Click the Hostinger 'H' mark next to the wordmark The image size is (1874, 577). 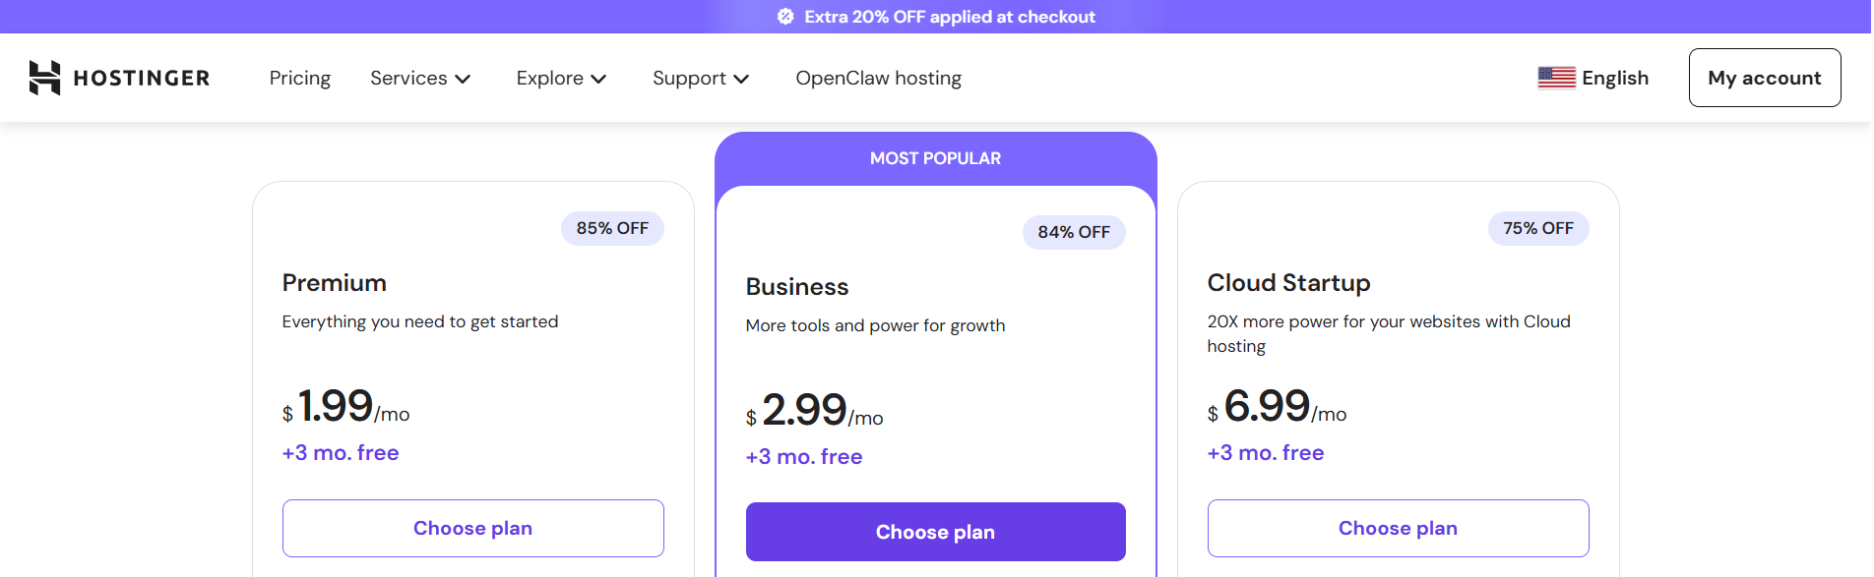tap(44, 78)
